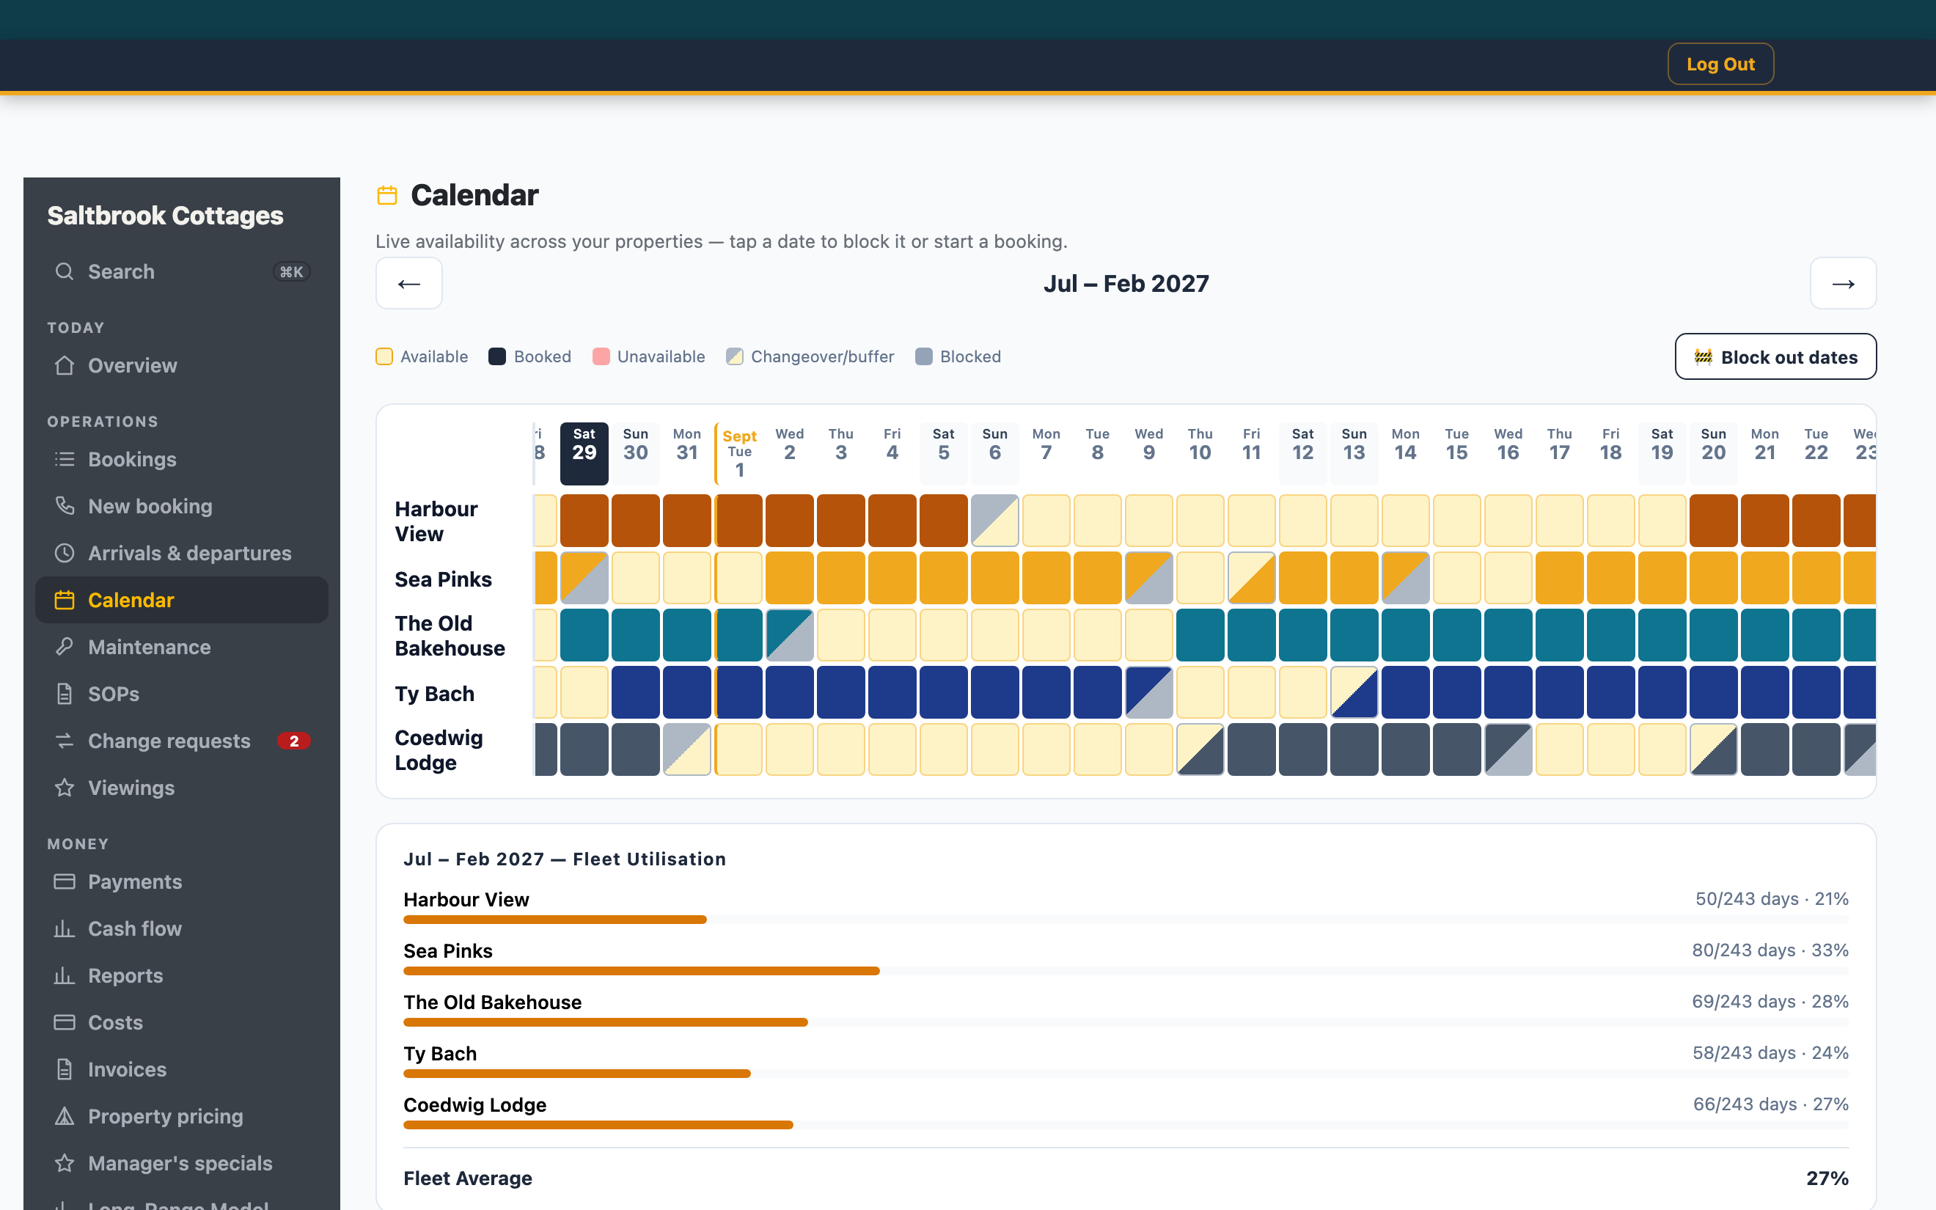
Task: Click the Arrivals & departures clock icon
Action: click(x=64, y=553)
